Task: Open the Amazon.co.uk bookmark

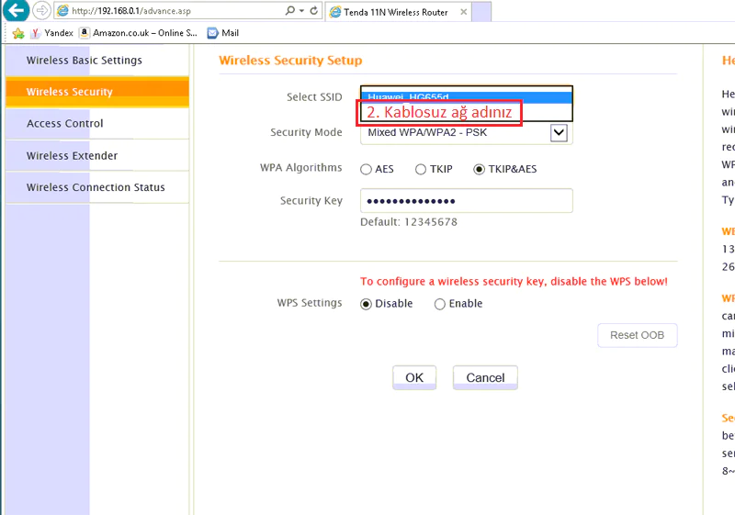Action: [x=139, y=33]
